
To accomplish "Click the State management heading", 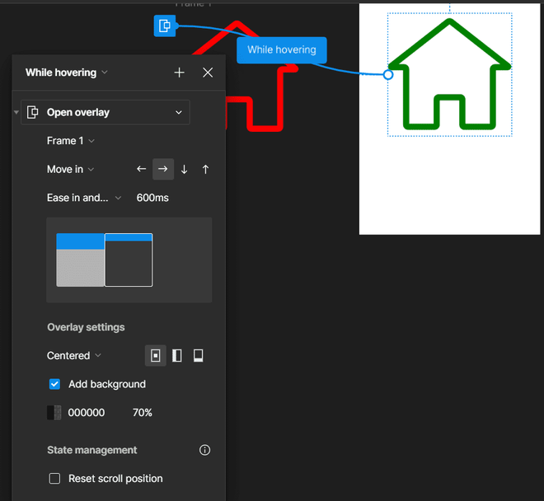I will 92,450.
